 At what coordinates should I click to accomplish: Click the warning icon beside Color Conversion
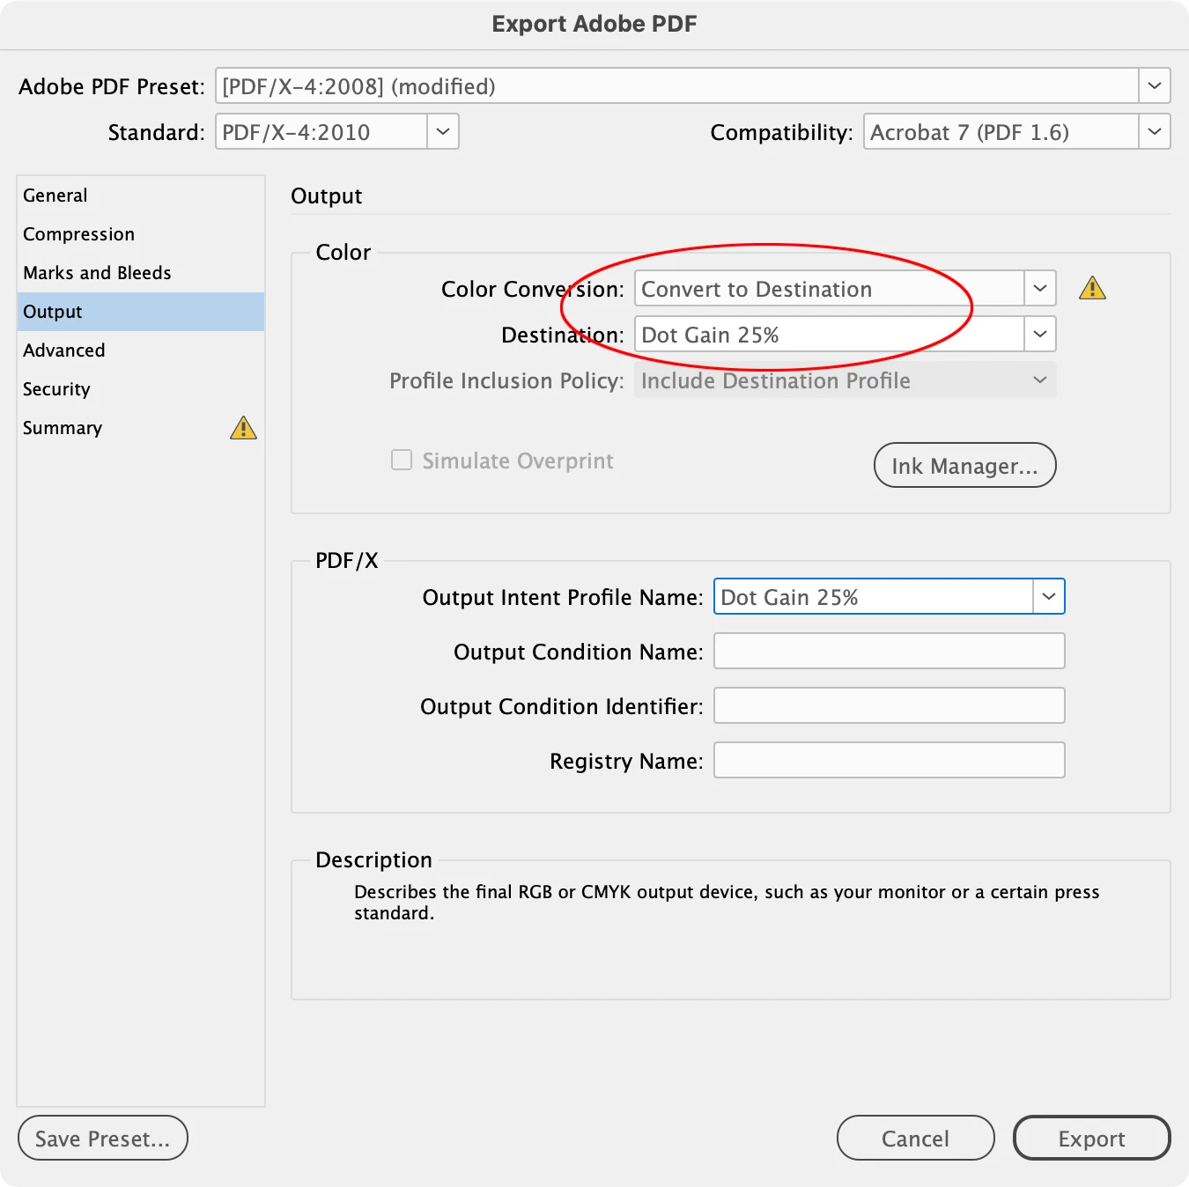[x=1092, y=288]
